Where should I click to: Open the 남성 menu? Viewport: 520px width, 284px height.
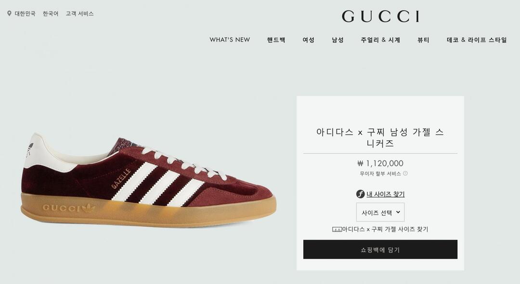tap(338, 40)
